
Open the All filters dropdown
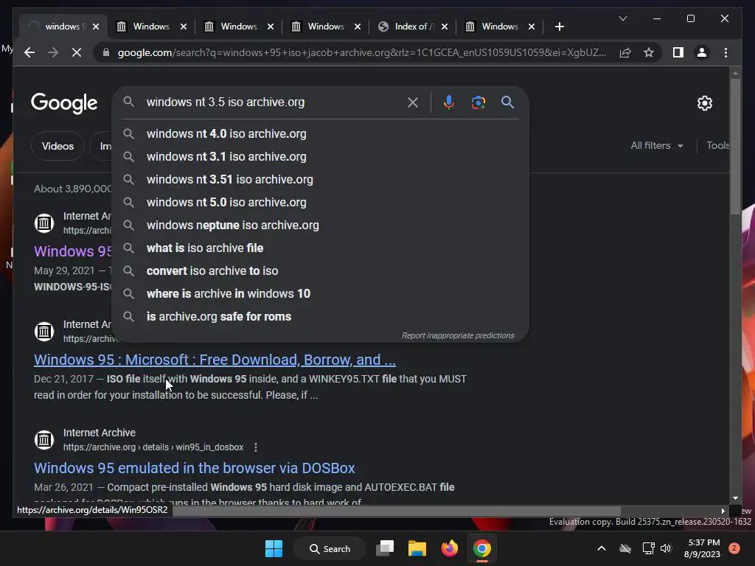(x=657, y=145)
